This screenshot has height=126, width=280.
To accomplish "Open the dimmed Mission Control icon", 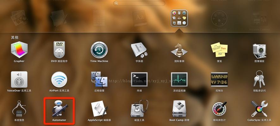I will pyautogui.click(x=259, y=19).
